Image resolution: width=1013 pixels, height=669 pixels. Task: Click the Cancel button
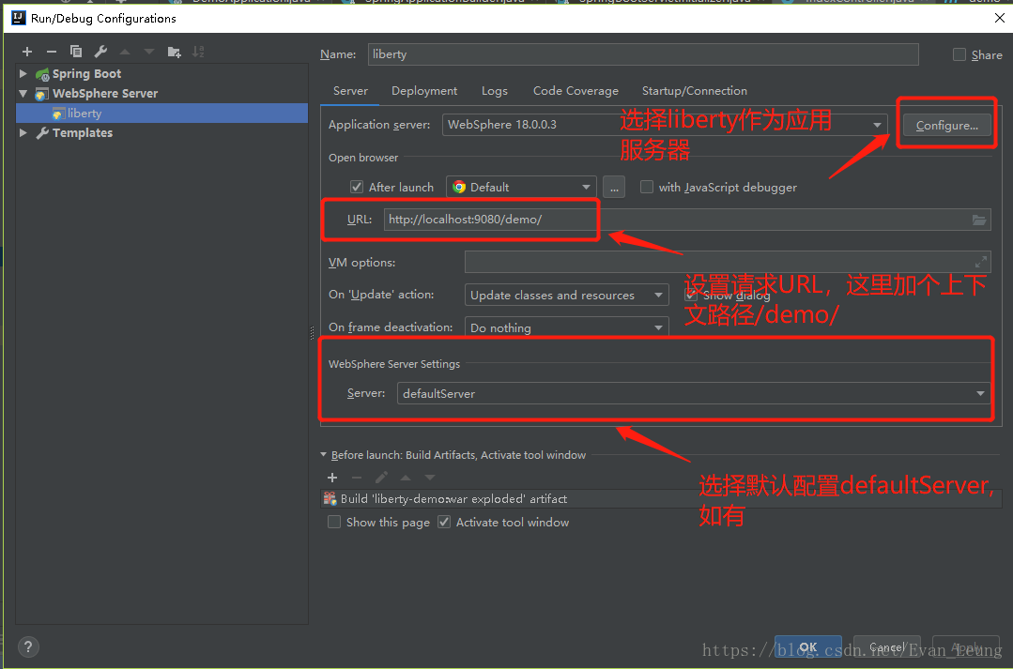pyautogui.click(x=887, y=646)
